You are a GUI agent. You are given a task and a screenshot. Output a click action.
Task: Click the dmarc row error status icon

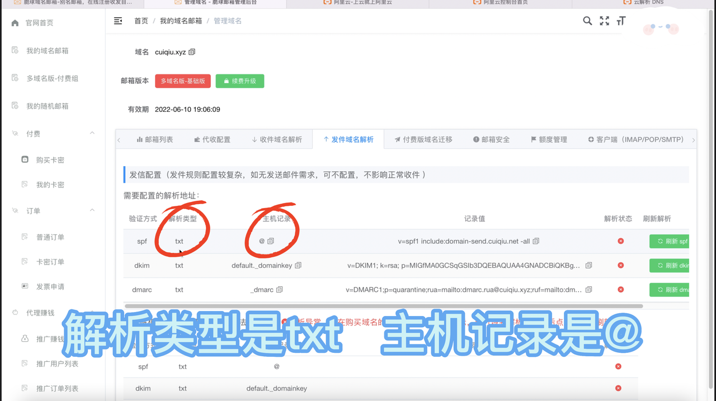[621, 290]
